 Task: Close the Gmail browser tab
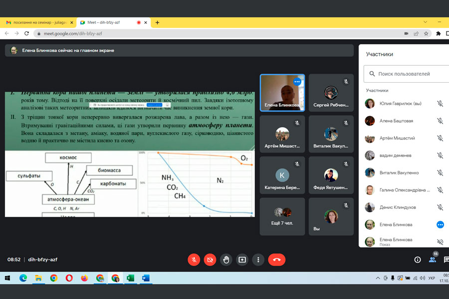point(71,22)
